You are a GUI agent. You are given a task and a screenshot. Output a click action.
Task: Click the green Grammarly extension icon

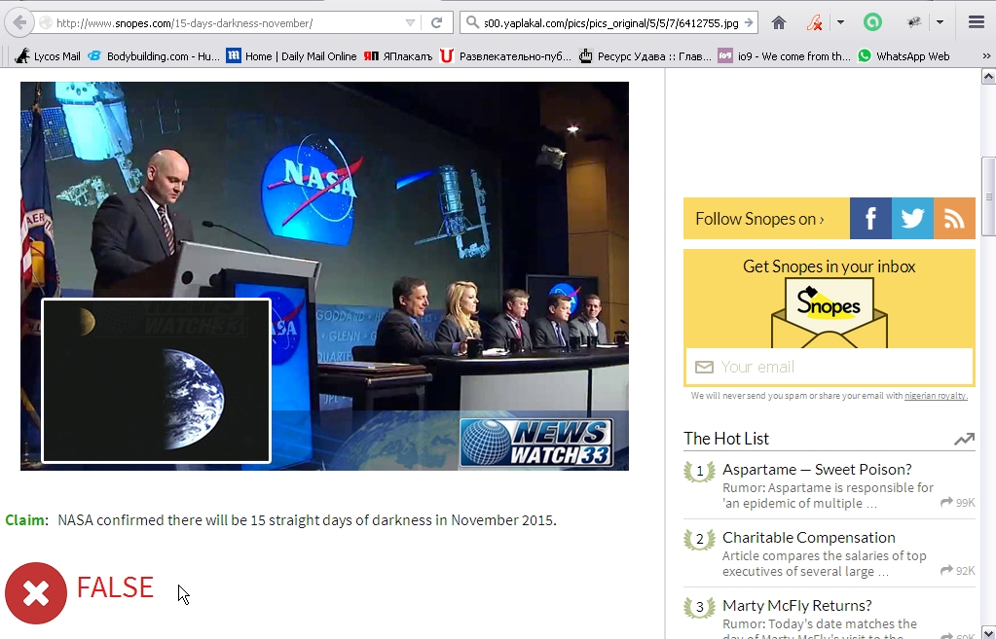click(872, 22)
